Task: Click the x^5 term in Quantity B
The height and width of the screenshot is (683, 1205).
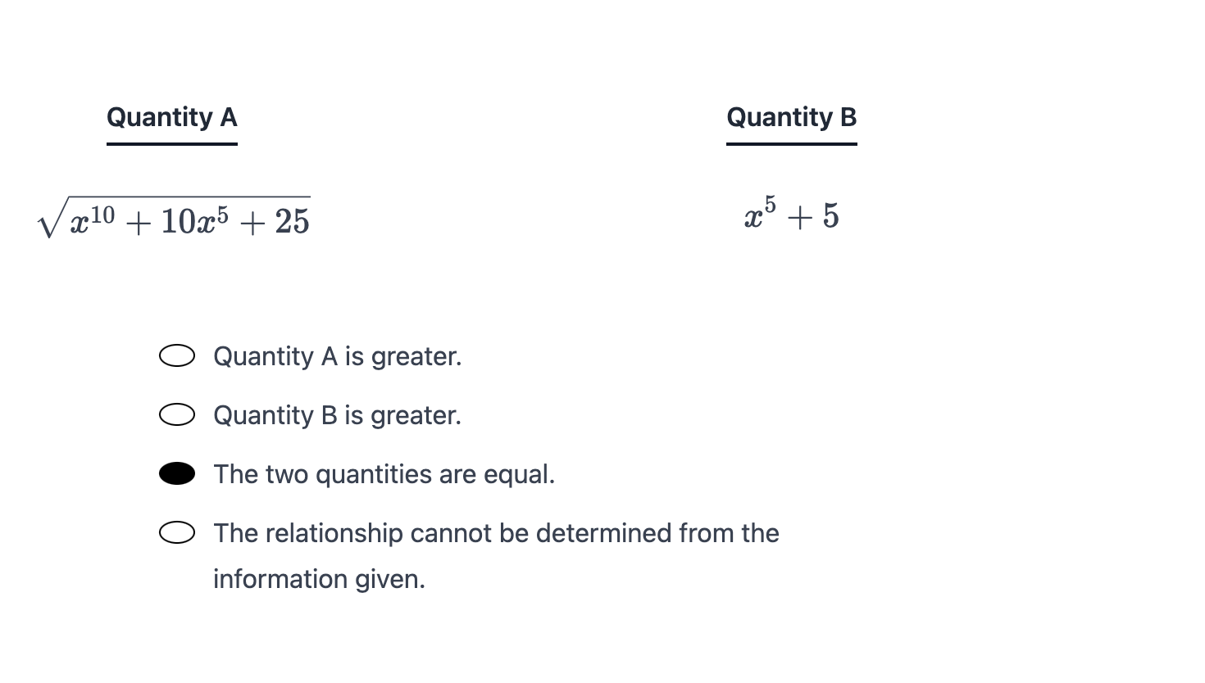Action: [760, 215]
